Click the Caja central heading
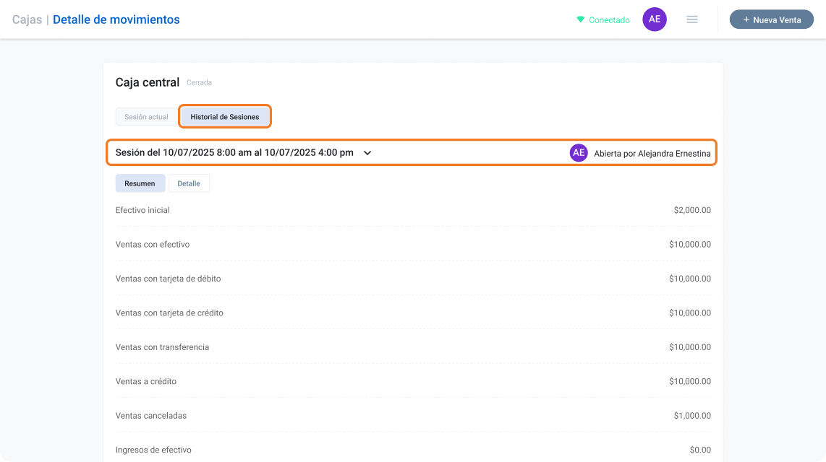 coord(148,82)
